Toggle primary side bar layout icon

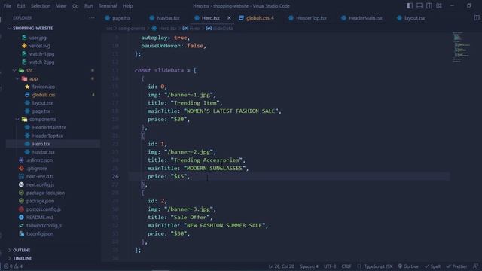410,6
